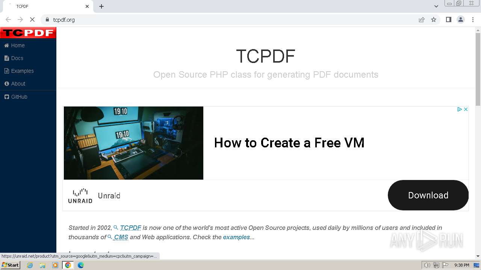Click the About info icon
This screenshot has height=270, width=481.
pos(6,84)
